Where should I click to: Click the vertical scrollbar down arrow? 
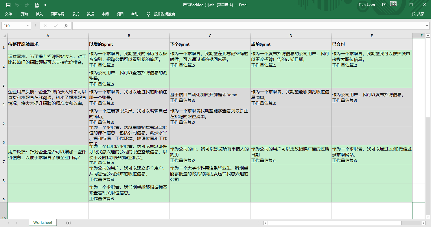coord(428,217)
